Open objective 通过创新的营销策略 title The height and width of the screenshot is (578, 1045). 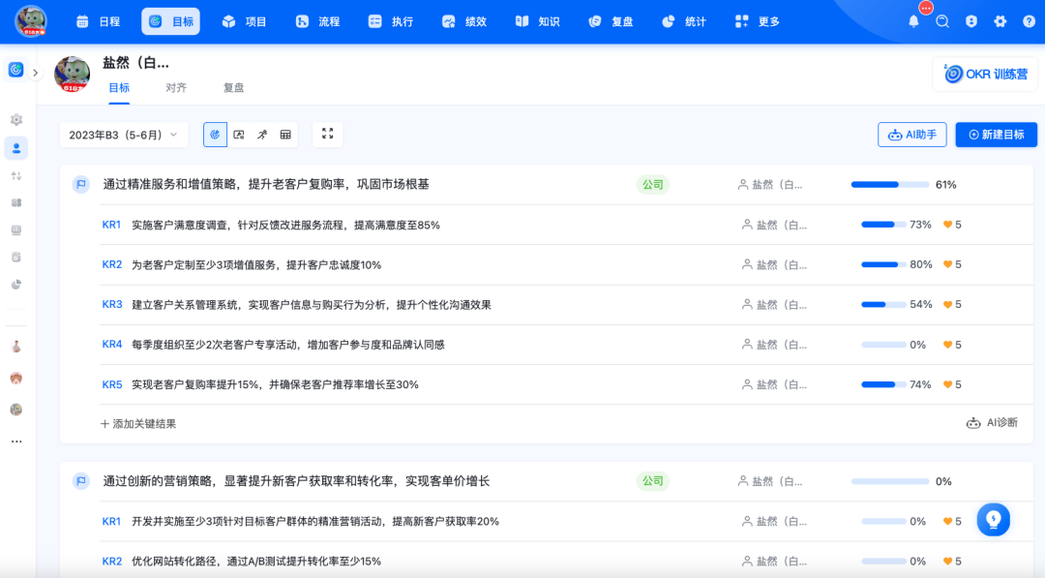(x=296, y=481)
